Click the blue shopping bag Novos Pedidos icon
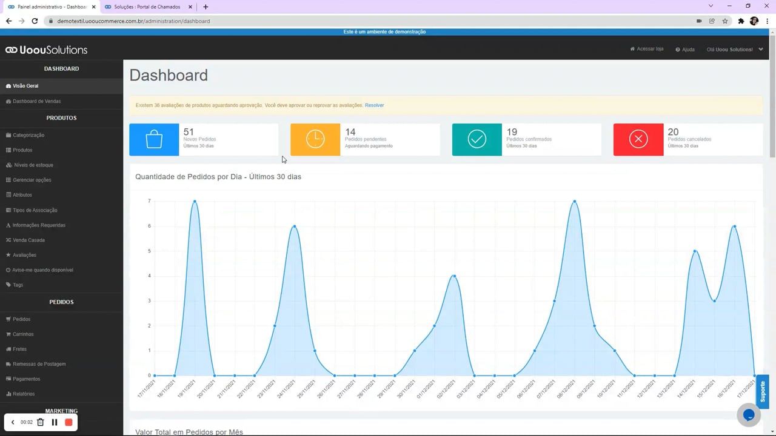Image resolution: width=776 pixels, height=436 pixels. click(x=154, y=140)
